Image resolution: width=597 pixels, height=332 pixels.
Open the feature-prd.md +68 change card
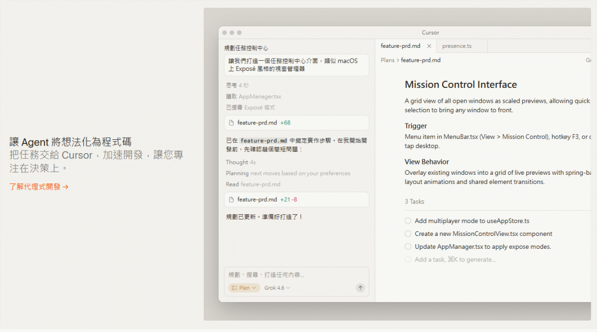296,123
